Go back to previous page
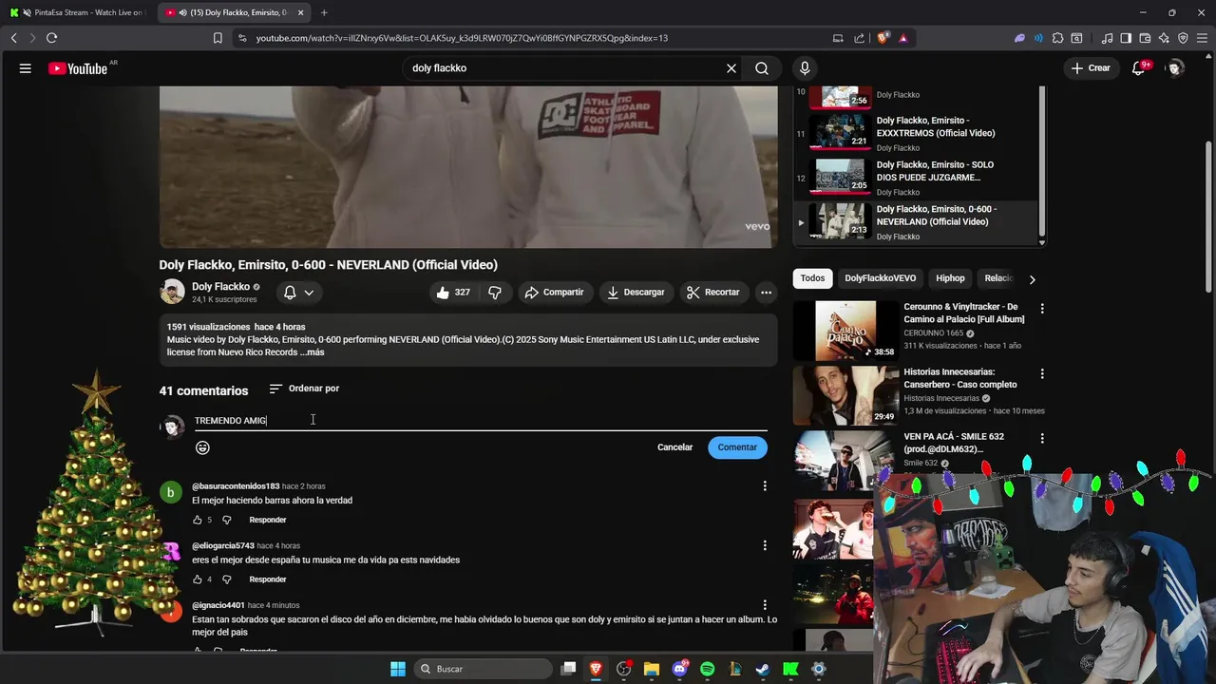The width and height of the screenshot is (1216, 684). pos(13,38)
